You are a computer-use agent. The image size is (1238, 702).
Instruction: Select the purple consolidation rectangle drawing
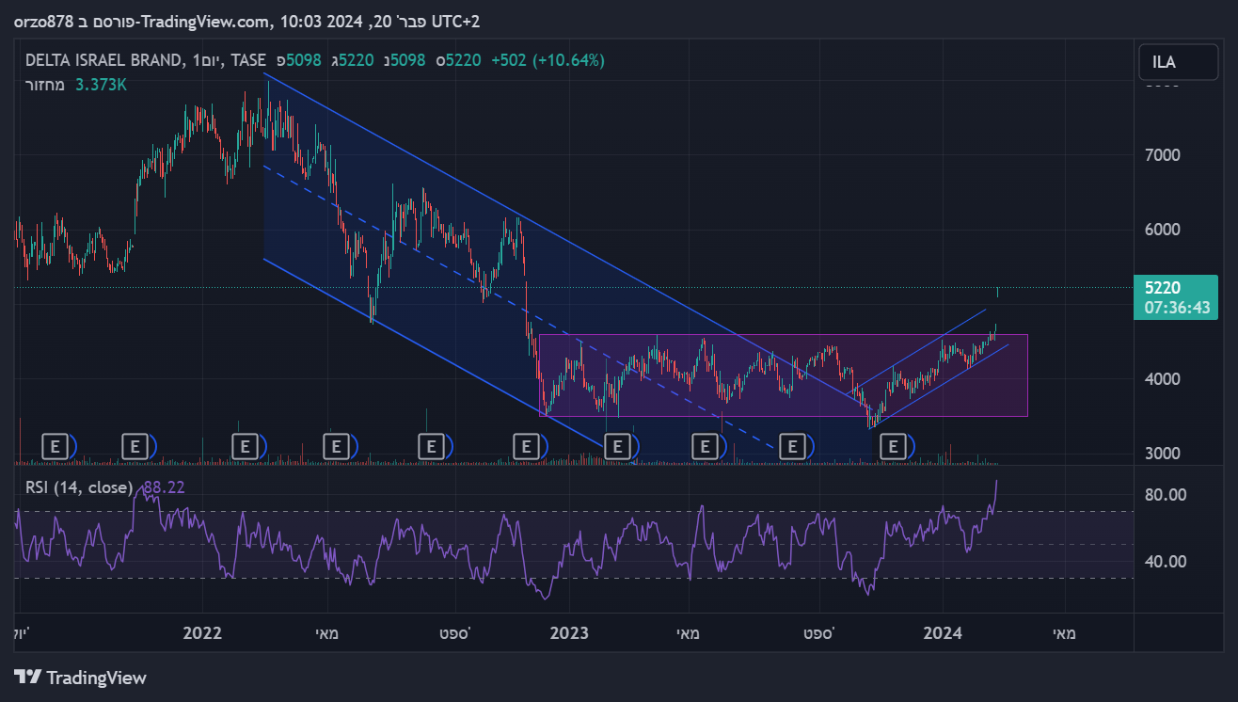point(783,375)
